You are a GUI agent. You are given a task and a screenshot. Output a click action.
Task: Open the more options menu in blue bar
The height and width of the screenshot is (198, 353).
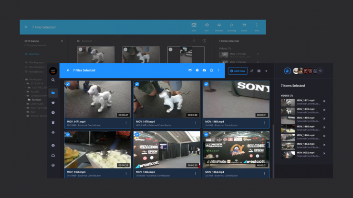[x=218, y=70]
